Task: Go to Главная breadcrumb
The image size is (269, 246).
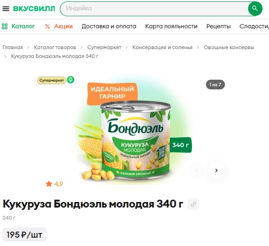Action: pos(13,47)
